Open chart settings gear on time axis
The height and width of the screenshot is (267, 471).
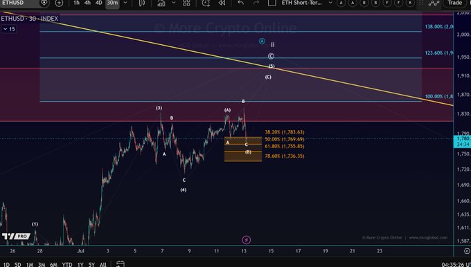click(467, 251)
